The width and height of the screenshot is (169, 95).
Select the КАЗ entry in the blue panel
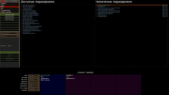(42, 77)
